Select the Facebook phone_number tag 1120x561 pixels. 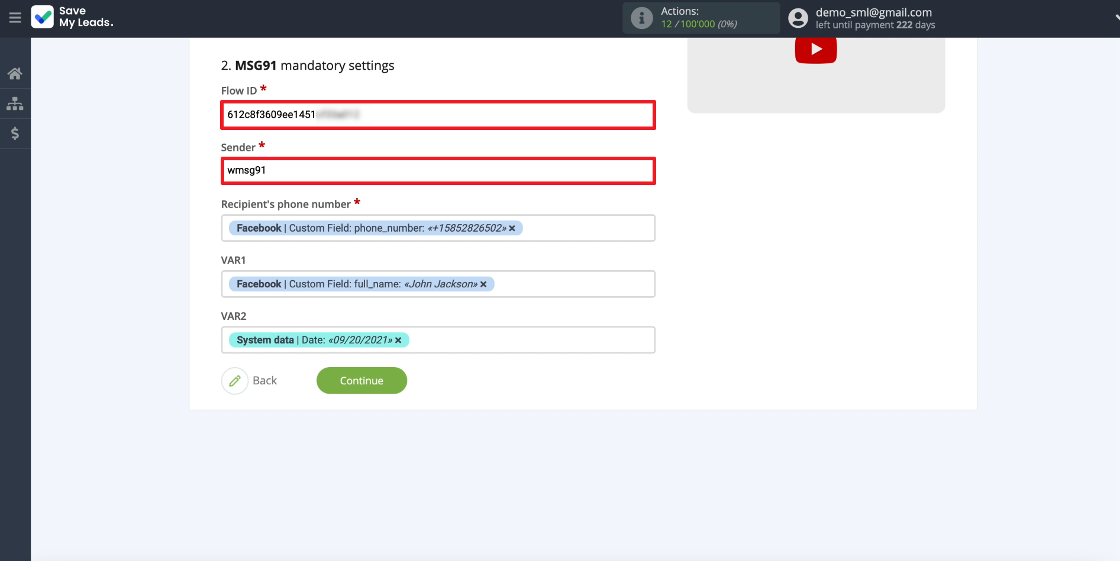click(x=376, y=228)
